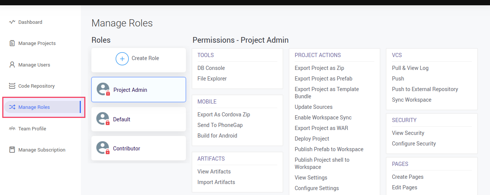Click the Dashboard pulse icon in sidebar
Image resolution: width=490 pixels, height=195 pixels.
click(x=12, y=22)
